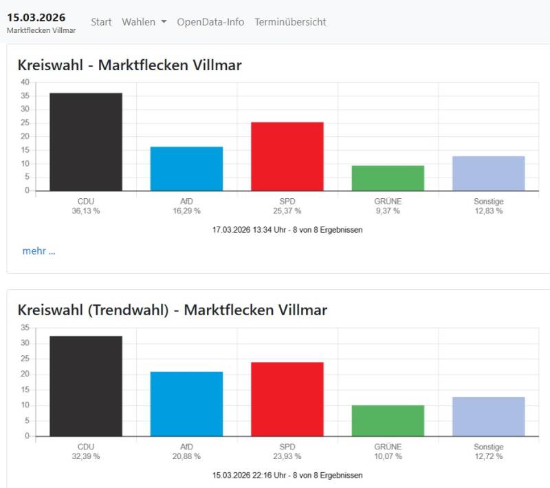Open the OpenData-Info page

210,22
